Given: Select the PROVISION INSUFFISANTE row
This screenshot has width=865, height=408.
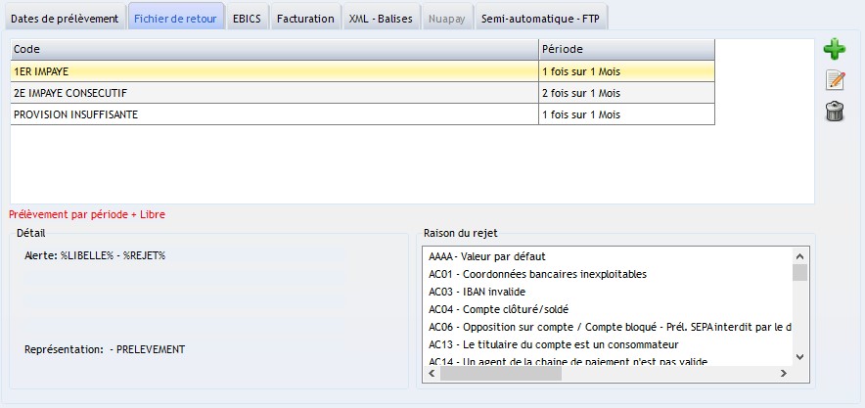Looking at the screenshot, I should [x=274, y=114].
